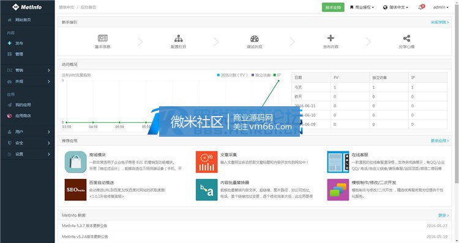Click the 近8小时流量趋势 chart title
The width and height of the screenshot is (459, 243).
pyautogui.click(x=76, y=75)
